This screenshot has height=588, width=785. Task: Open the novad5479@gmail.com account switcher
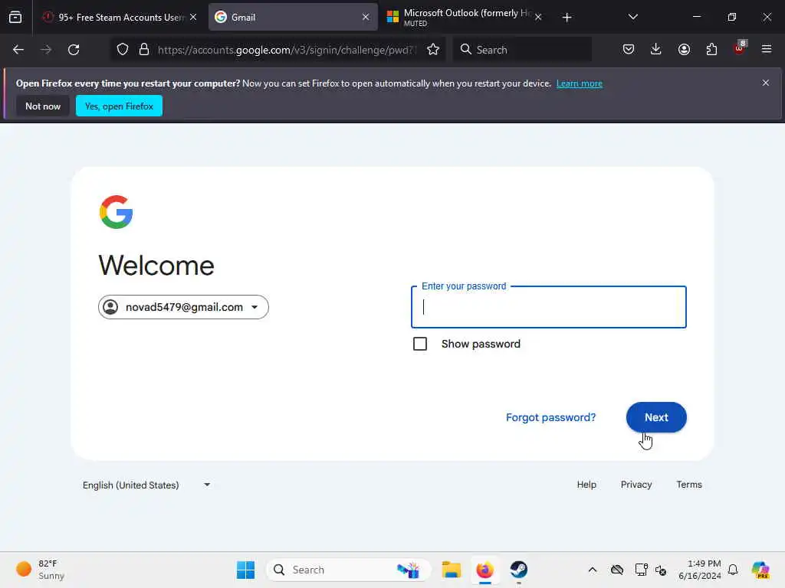(x=183, y=307)
